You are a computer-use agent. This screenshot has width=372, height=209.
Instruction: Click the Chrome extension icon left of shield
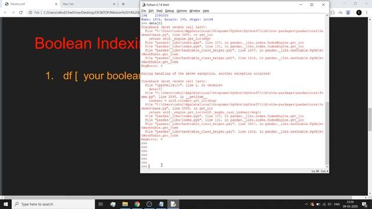tap(341, 12)
